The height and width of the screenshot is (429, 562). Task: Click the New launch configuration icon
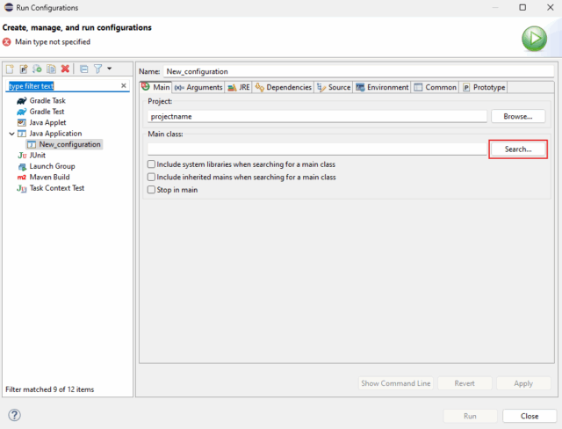pos(11,69)
